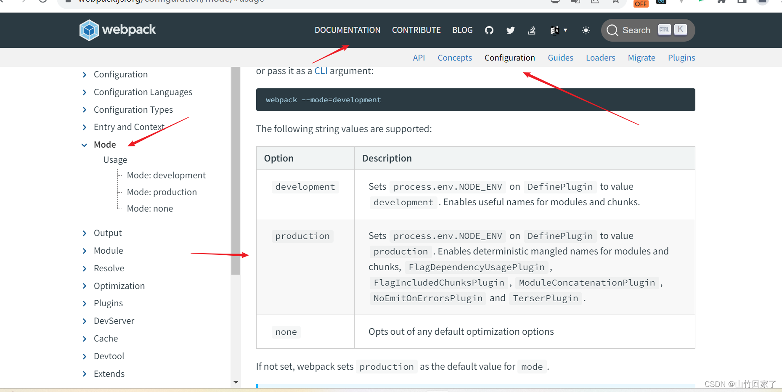Jump to Mode: development subsection
The height and width of the screenshot is (392, 782).
coord(166,175)
